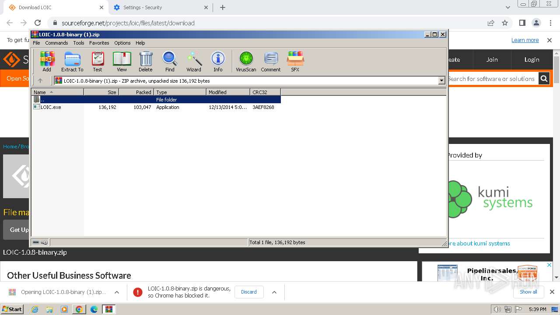Expand the archive path dropdown
Image resolution: width=560 pixels, height=315 pixels.
pos(441,80)
